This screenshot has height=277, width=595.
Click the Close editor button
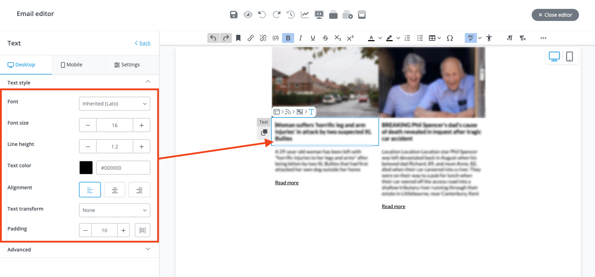click(555, 15)
